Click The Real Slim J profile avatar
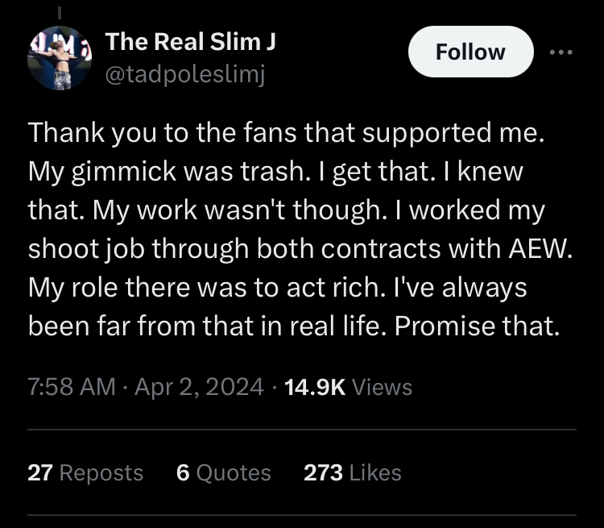 [x=60, y=58]
